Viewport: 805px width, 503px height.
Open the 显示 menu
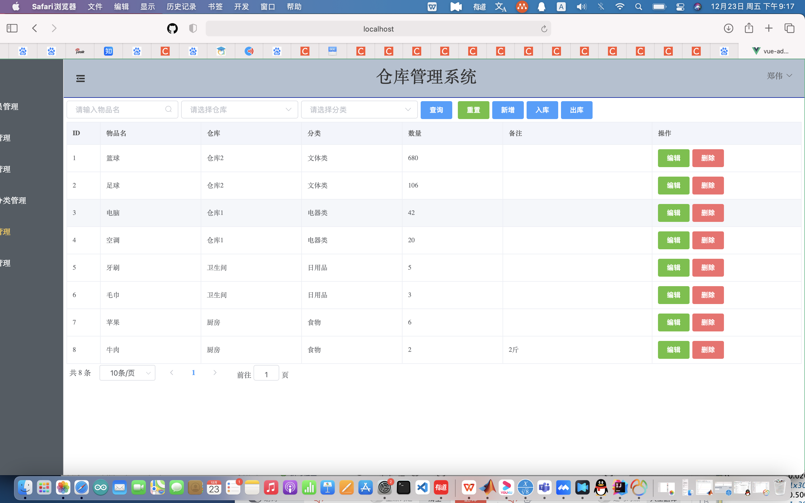148,7
